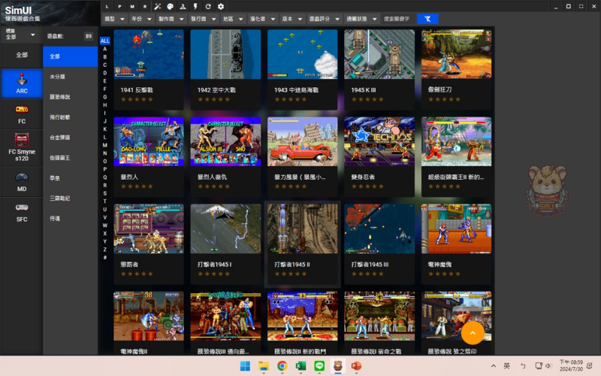Jump to letter A in alphabet index

click(104, 49)
